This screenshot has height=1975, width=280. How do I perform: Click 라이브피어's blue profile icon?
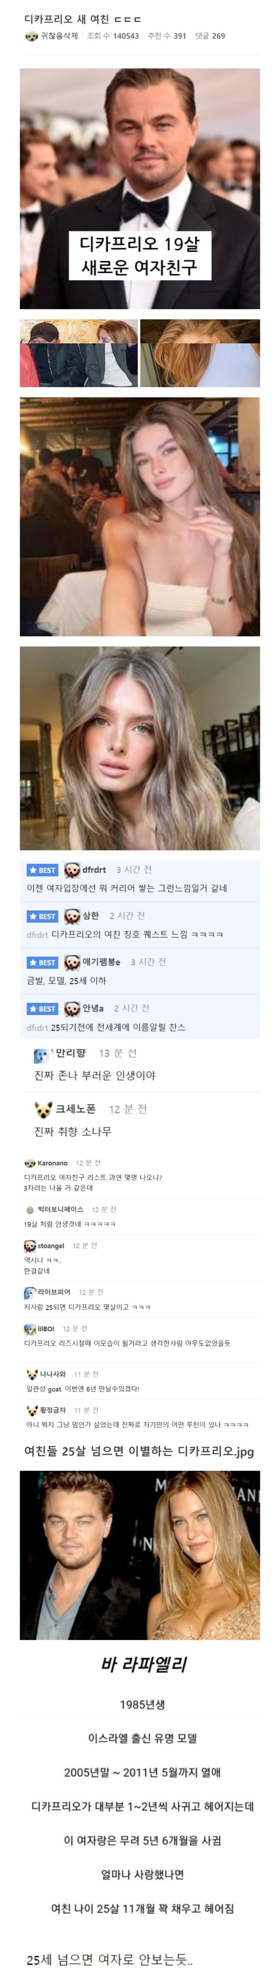(29, 1292)
